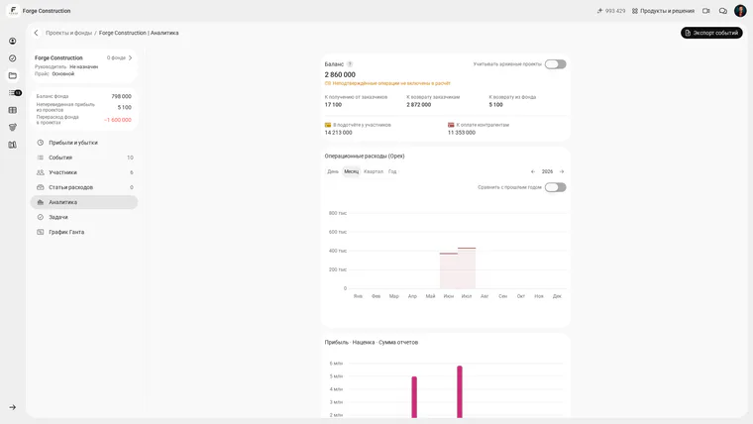Screen dimensions: 753x424
Task: Expand the sidebar with bottom arrow icon
Action: click(13, 407)
